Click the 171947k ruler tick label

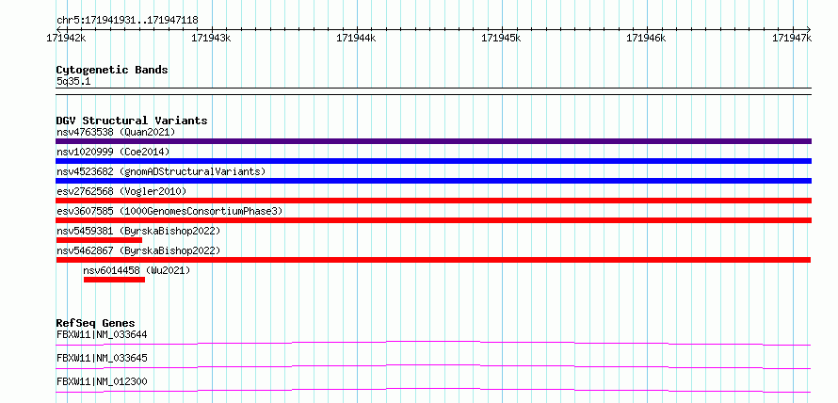click(x=792, y=38)
